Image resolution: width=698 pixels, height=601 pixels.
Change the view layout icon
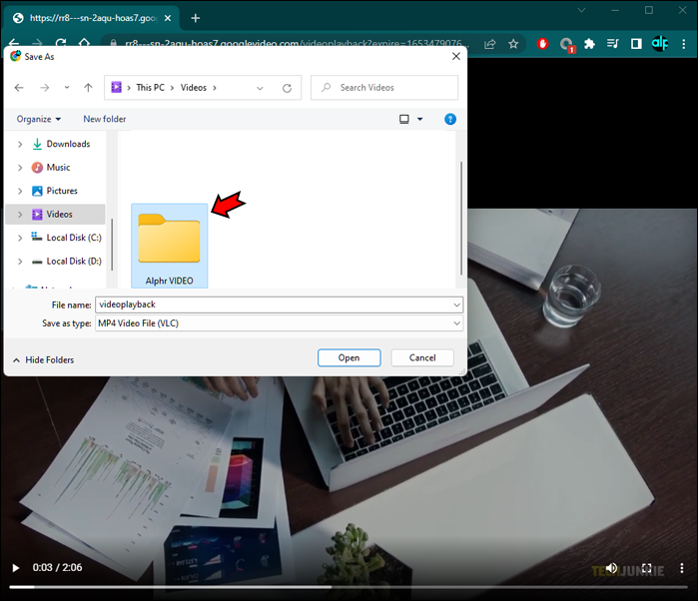(404, 119)
